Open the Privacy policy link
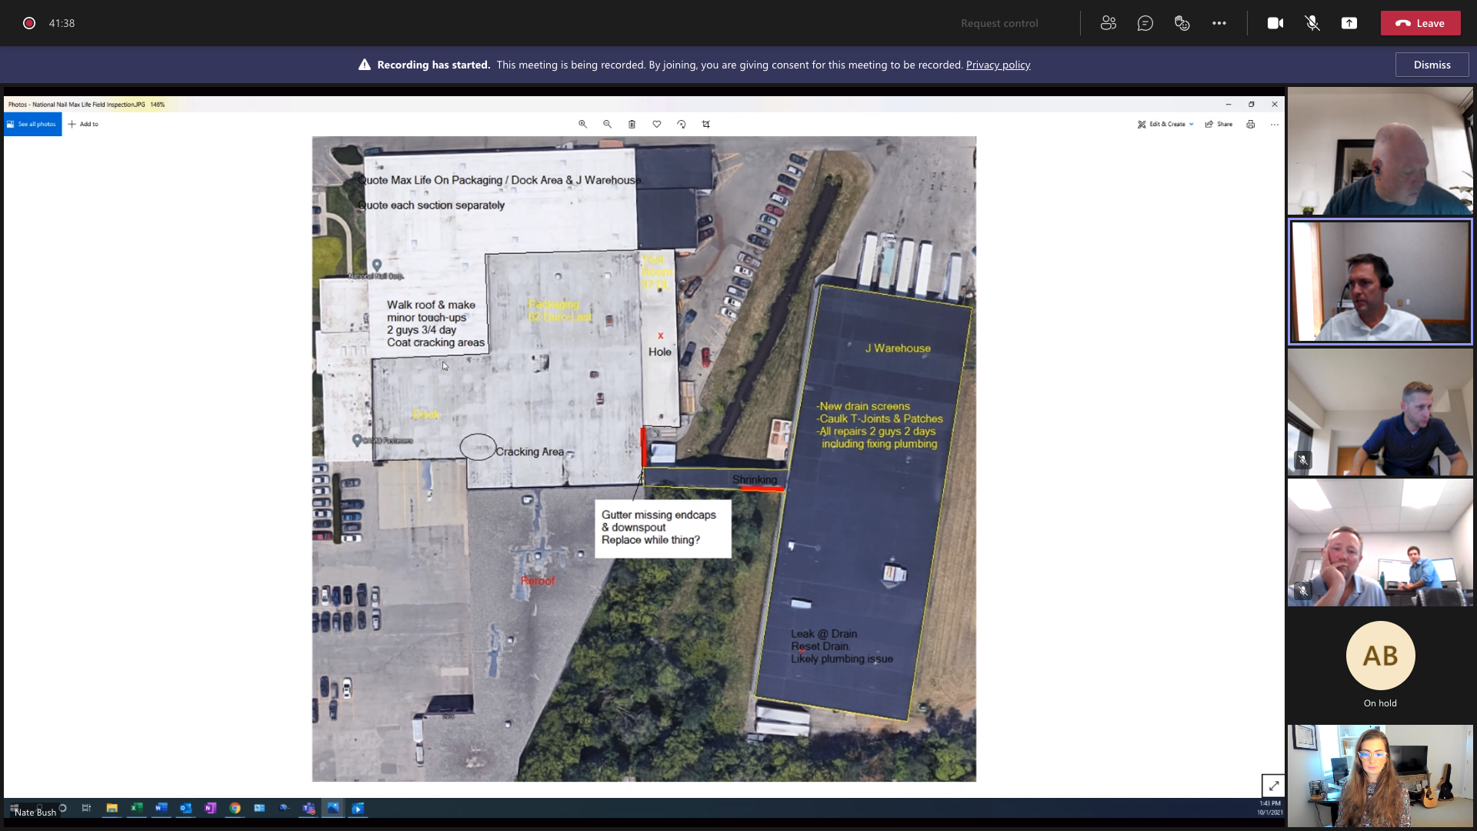Screen dimensions: 1477x831 (998, 65)
